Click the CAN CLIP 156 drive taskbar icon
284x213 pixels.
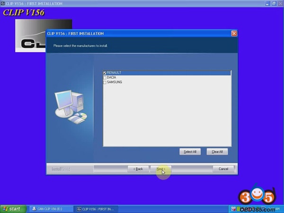34,209
